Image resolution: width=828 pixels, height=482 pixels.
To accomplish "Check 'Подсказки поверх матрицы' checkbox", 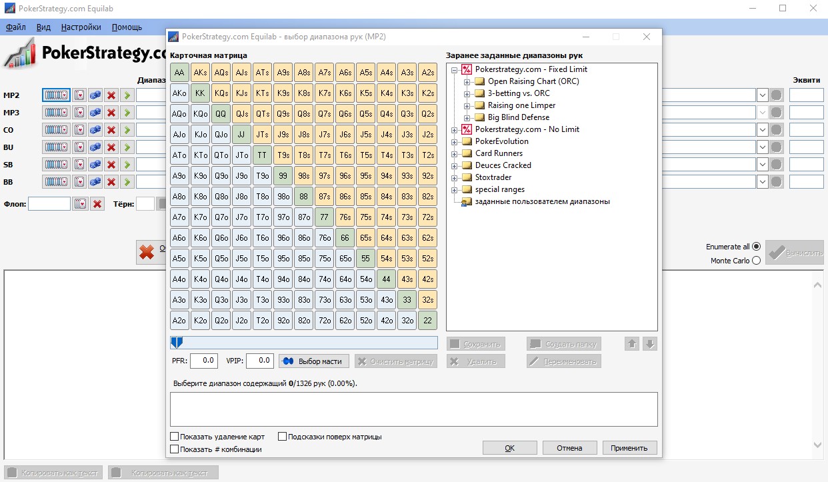I will pos(283,437).
